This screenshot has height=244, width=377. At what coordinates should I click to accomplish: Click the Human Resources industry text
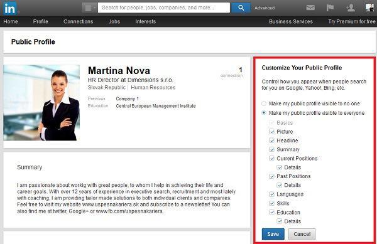point(153,88)
